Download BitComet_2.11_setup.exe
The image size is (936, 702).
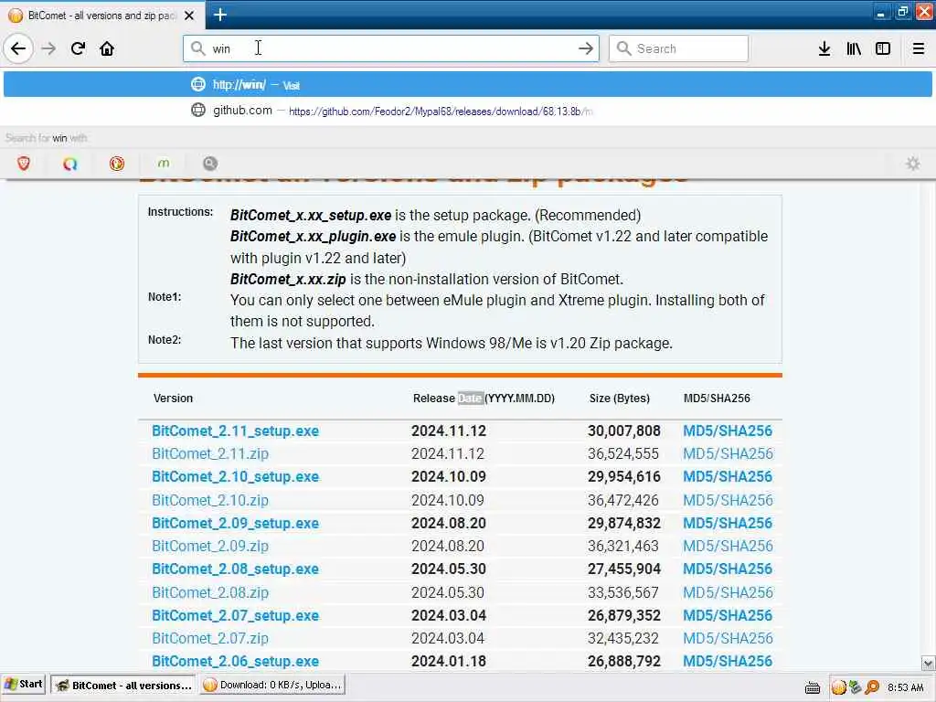(x=235, y=431)
